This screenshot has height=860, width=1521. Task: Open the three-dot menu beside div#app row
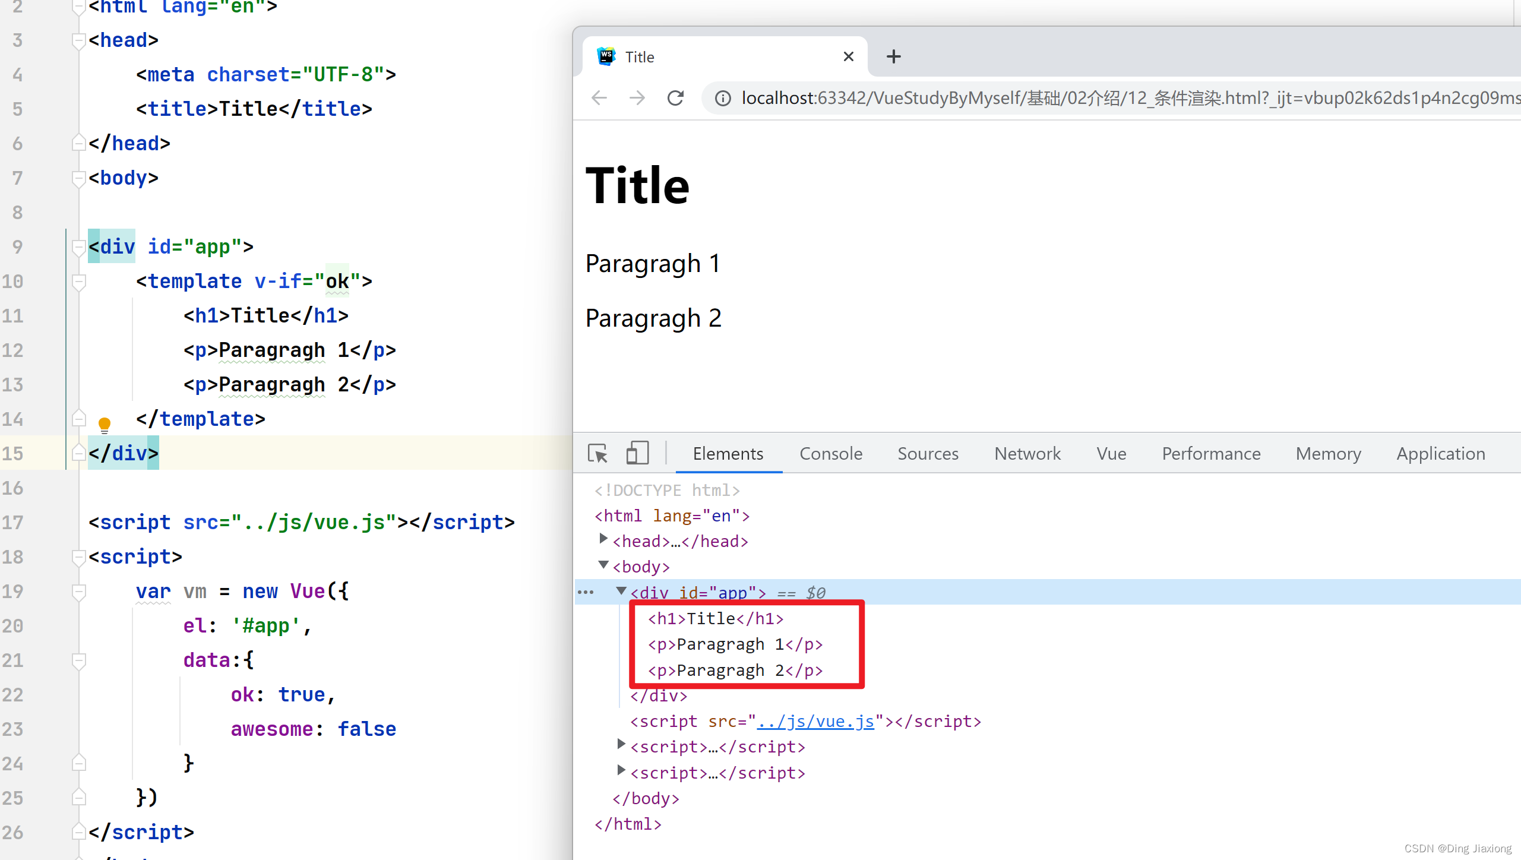click(586, 593)
